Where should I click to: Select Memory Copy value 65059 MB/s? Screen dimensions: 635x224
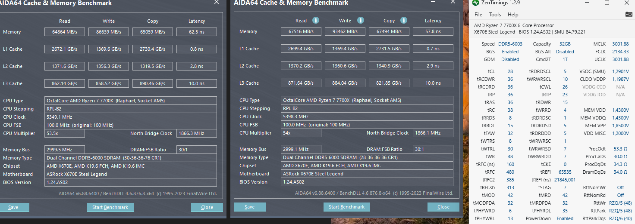(x=153, y=32)
